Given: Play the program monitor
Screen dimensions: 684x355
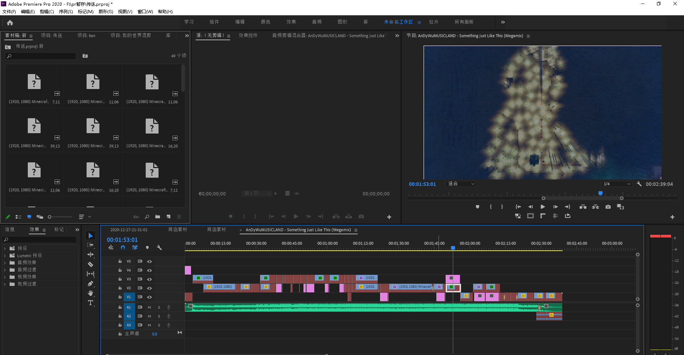Looking at the screenshot, I should click(x=543, y=207).
